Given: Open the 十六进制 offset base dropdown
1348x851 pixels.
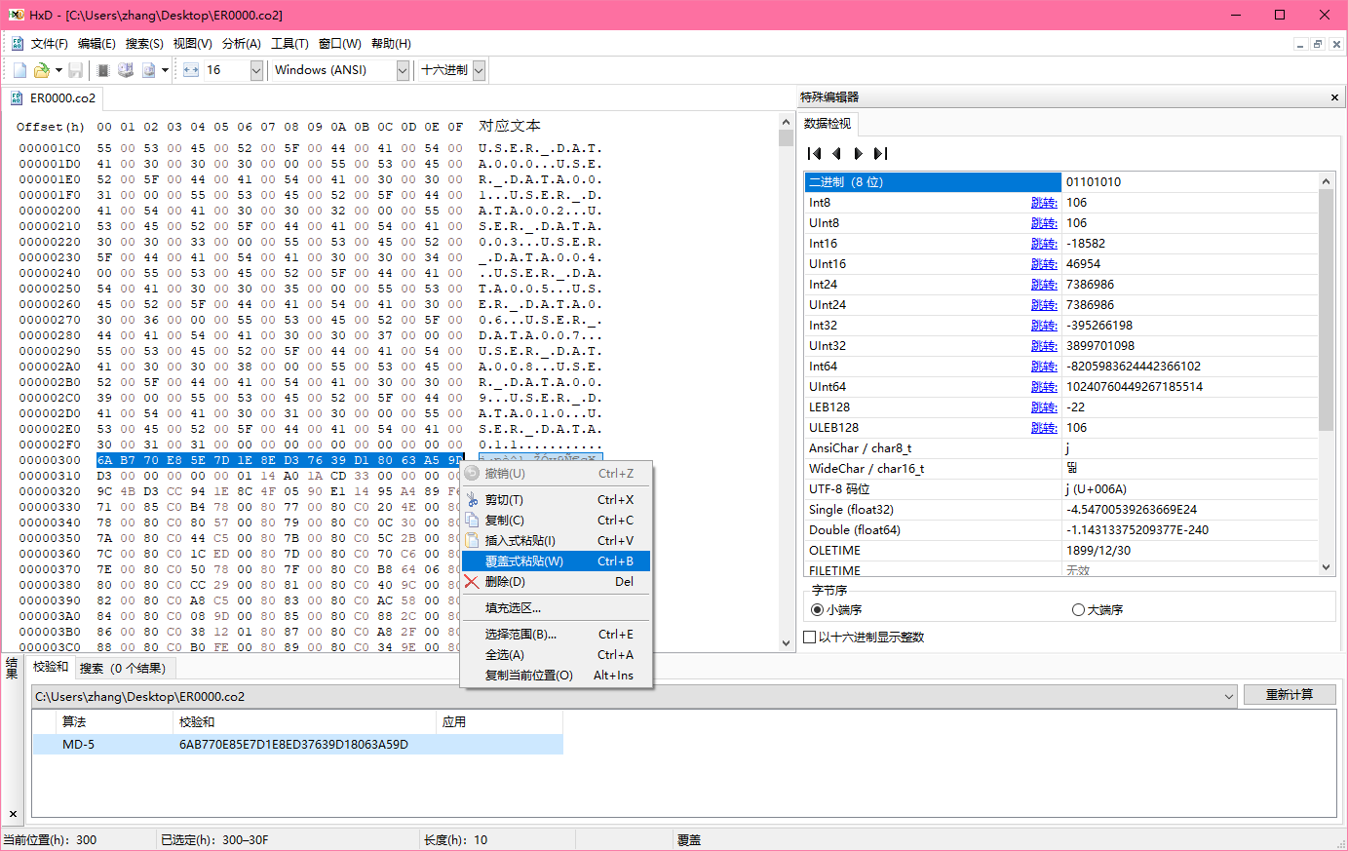Looking at the screenshot, I should (479, 70).
